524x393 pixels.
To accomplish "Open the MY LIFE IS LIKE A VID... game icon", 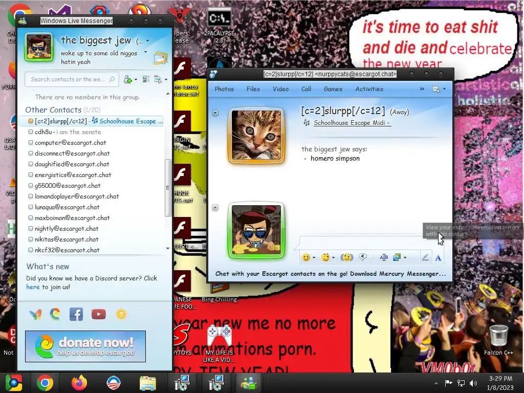I will (x=219, y=344).
